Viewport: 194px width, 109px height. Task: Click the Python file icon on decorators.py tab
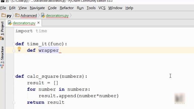click(10, 23)
